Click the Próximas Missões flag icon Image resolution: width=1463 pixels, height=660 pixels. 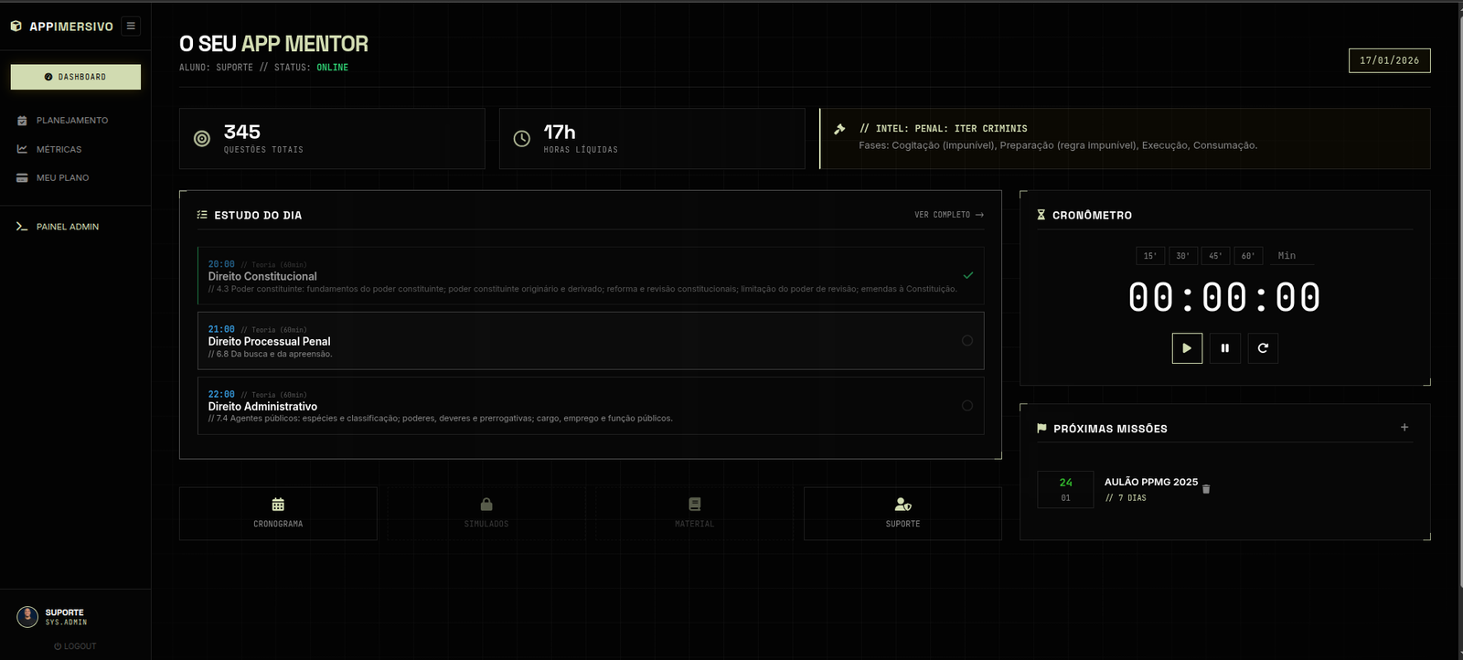click(1041, 428)
